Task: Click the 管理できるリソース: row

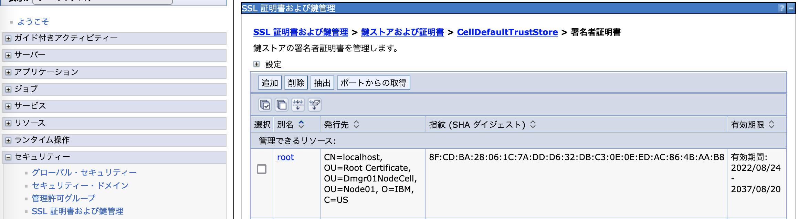Action: 518,140
